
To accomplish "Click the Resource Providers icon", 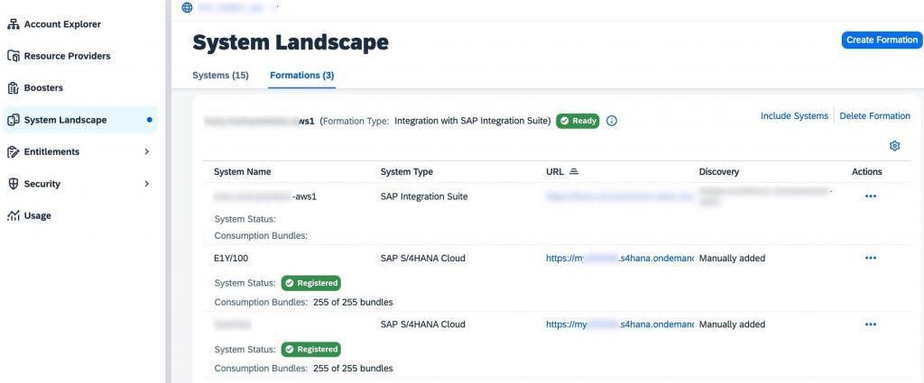I will click(x=13, y=56).
